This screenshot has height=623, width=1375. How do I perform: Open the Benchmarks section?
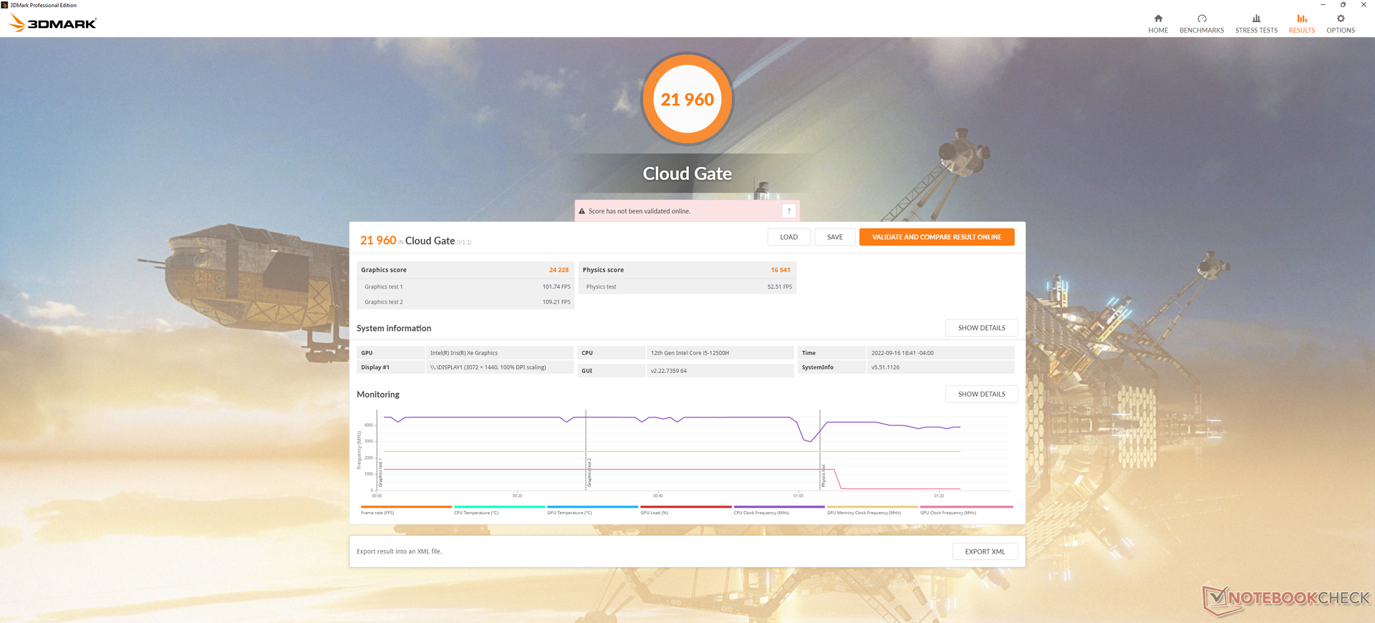(x=1202, y=24)
